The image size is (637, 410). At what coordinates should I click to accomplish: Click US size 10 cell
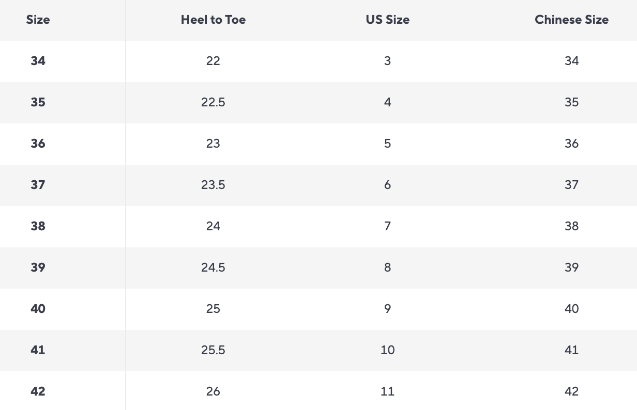tap(387, 350)
